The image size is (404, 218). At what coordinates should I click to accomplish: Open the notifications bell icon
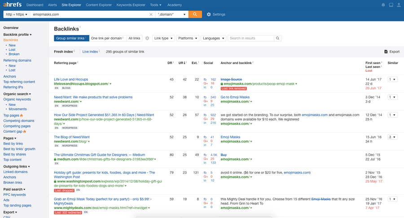click(383, 5)
